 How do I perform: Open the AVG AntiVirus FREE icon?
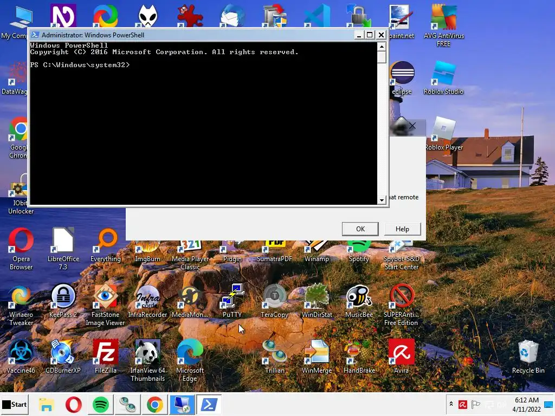443,25
